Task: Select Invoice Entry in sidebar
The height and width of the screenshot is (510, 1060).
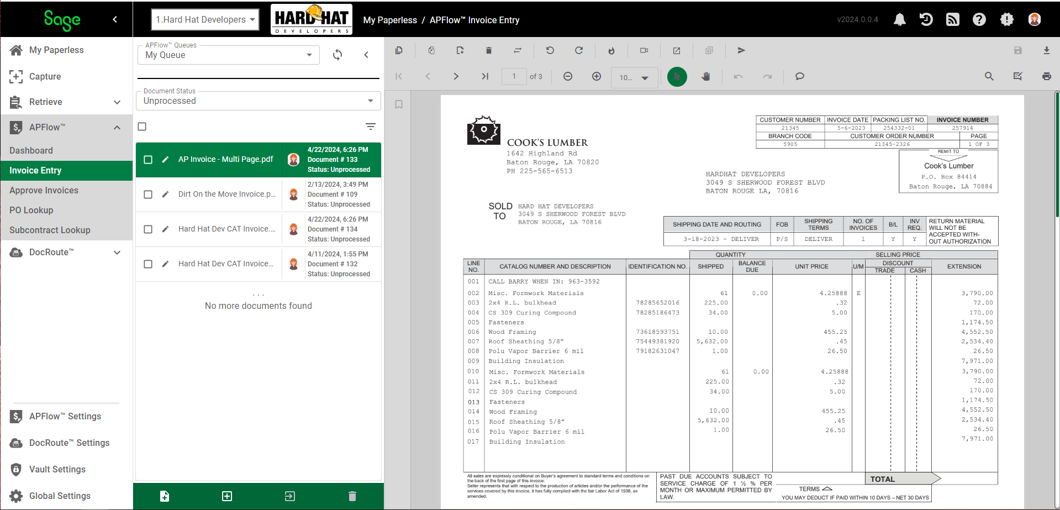Action: tap(66, 170)
